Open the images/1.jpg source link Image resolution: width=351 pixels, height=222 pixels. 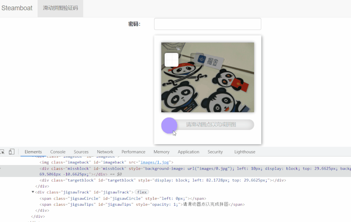tap(155, 162)
